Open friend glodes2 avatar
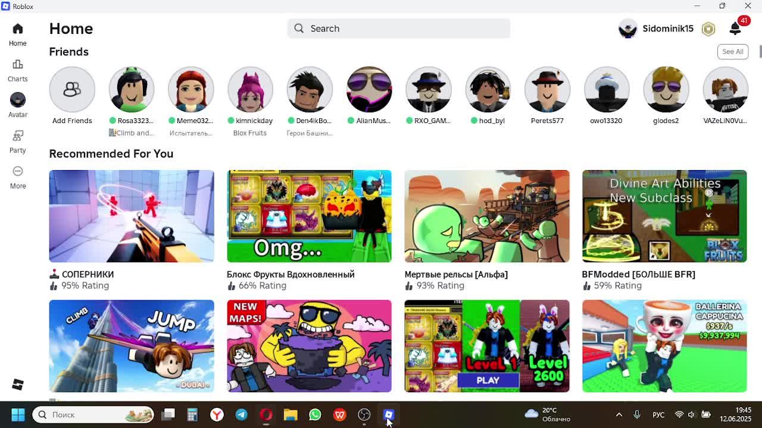The image size is (762, 428). tap(666, 89)
